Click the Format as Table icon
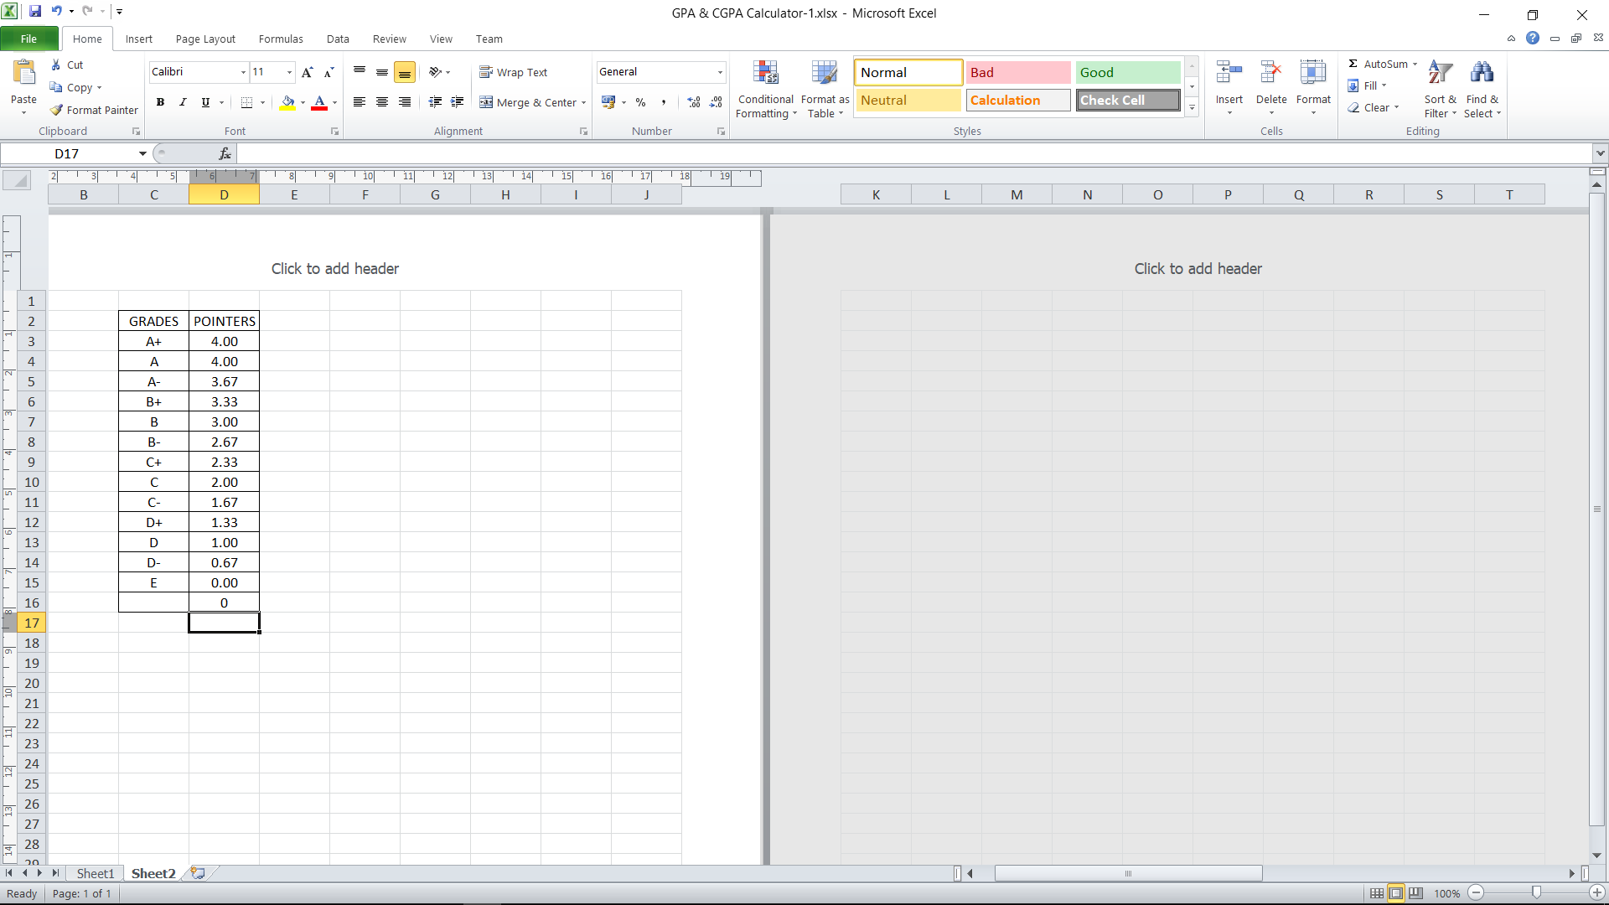This screenshot has height=905, width=1609. (x=824, y=74)
